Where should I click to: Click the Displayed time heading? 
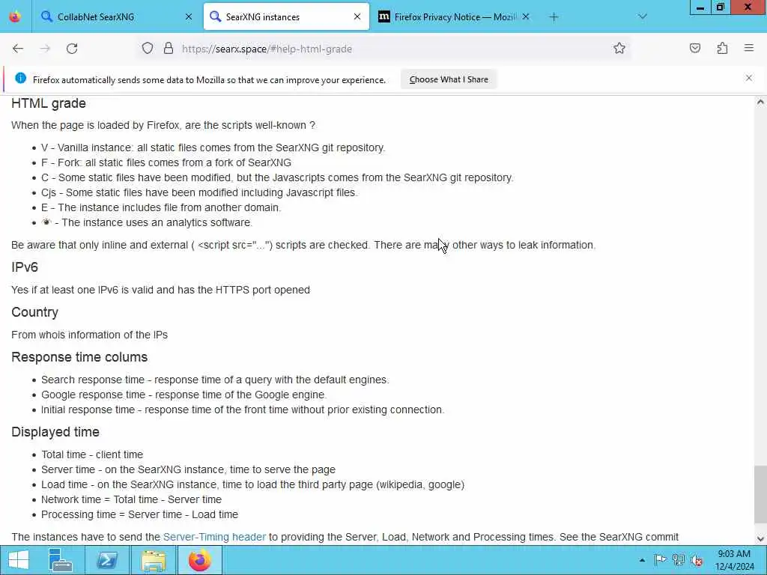[55, 432]
